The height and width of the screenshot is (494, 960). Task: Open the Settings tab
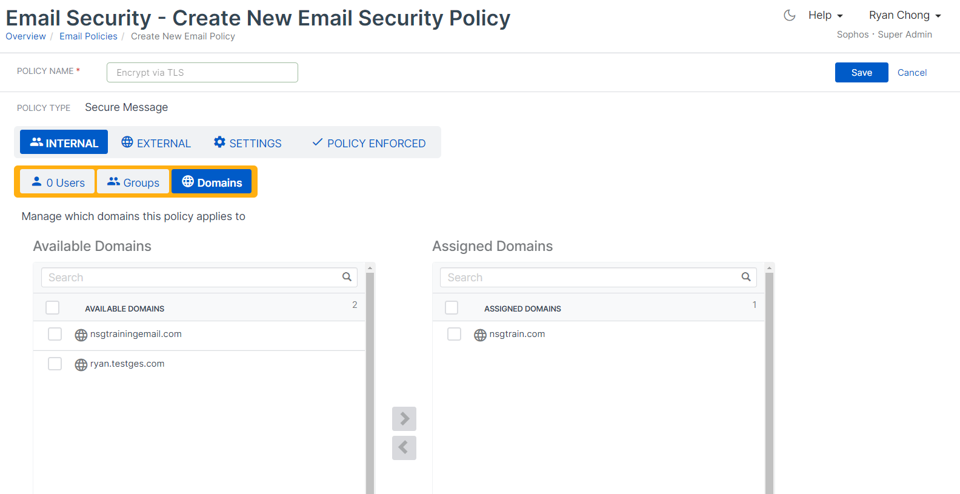pos(248,143)
